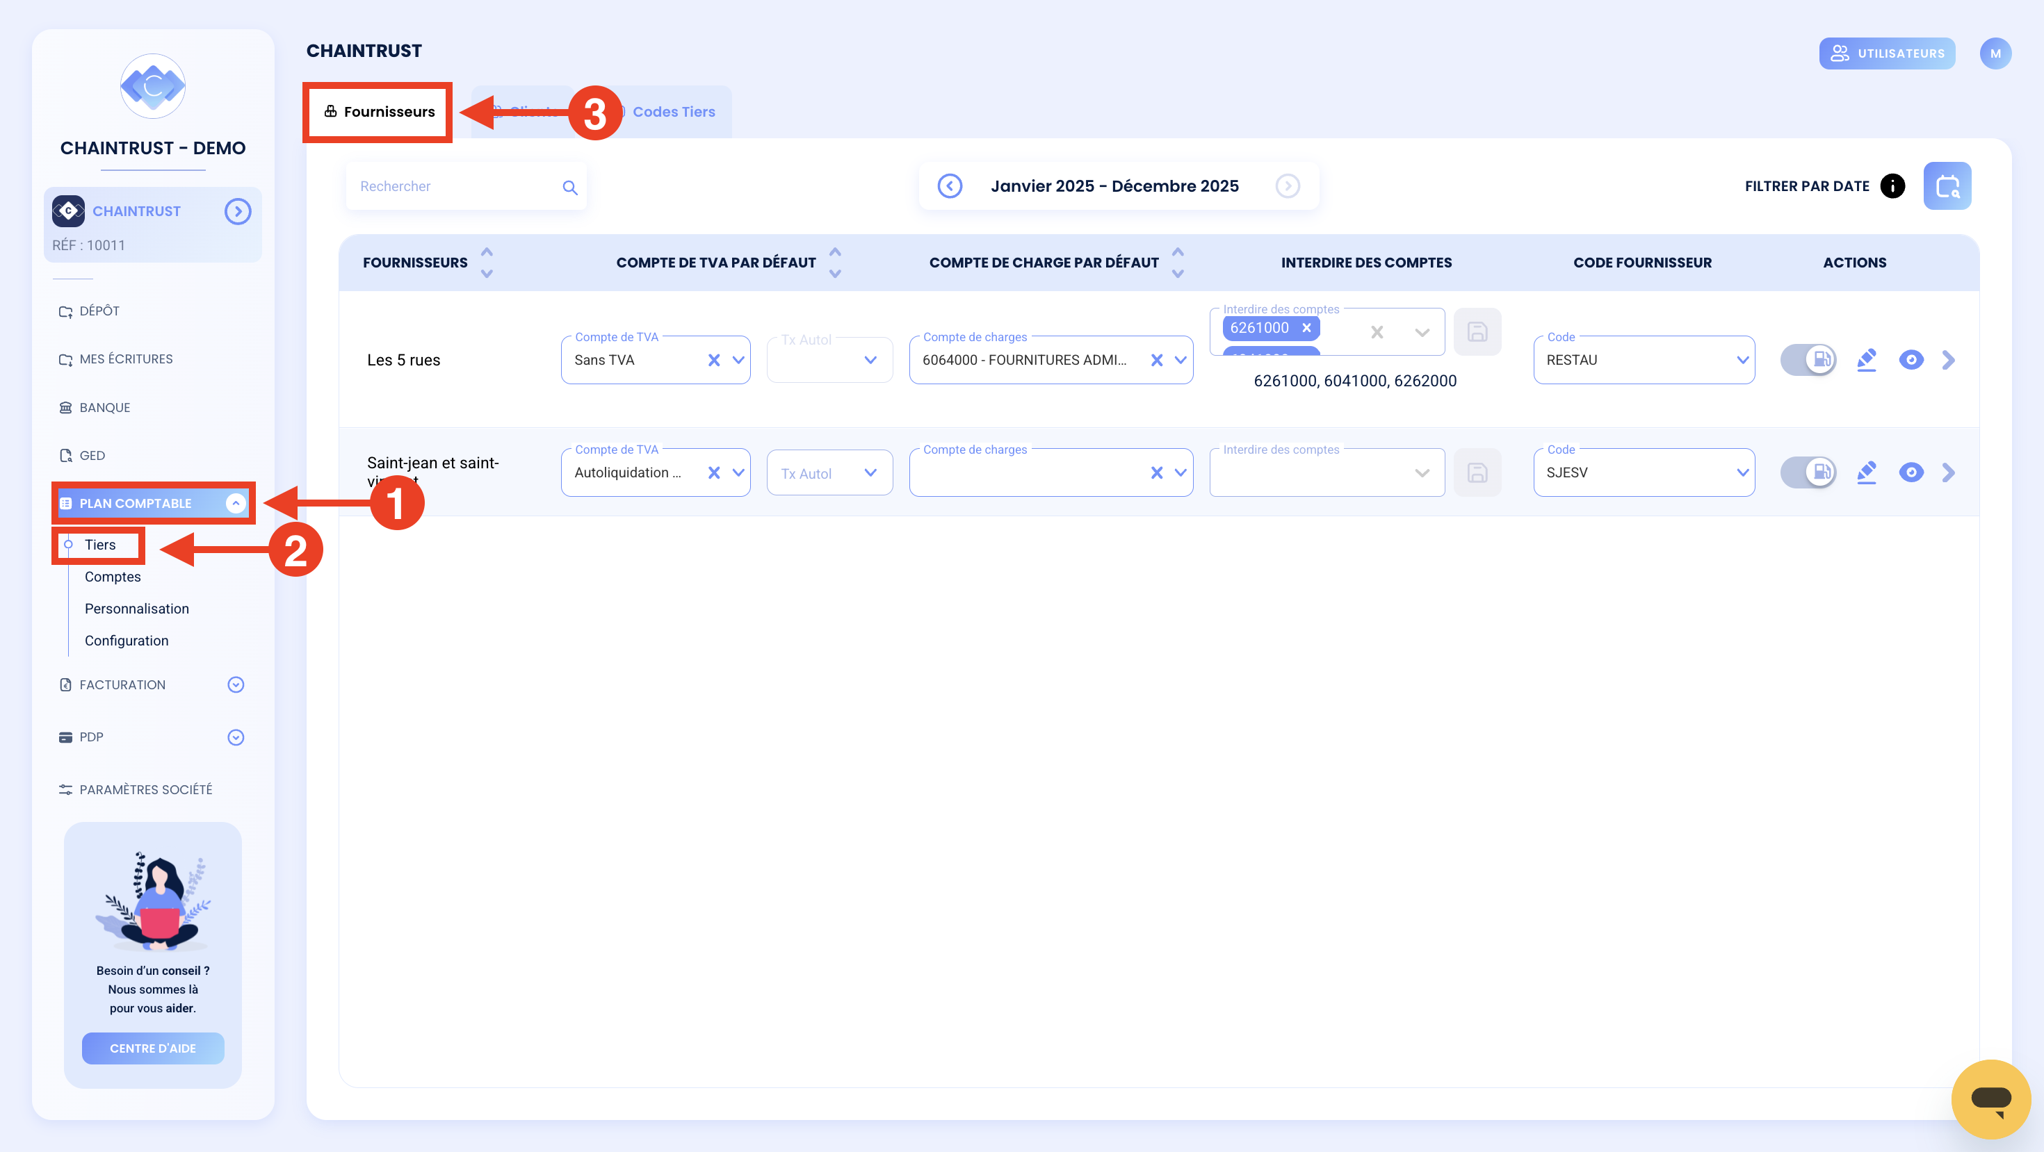Expand row arrow for Les 5 rues
Image resolution: width=2044 pixels, height=1152 pixels.
click(x=1948, y=360)
